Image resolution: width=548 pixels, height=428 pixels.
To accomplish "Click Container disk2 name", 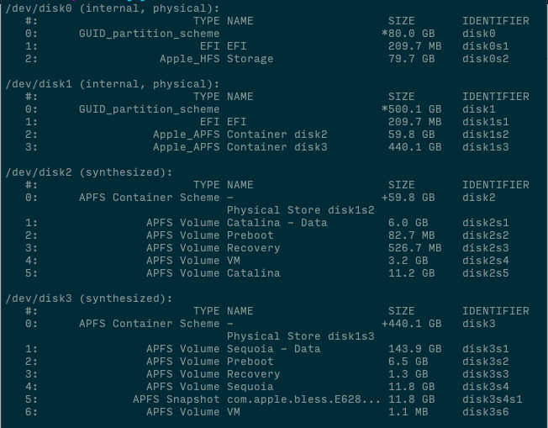I will click(x=277, y=135).
